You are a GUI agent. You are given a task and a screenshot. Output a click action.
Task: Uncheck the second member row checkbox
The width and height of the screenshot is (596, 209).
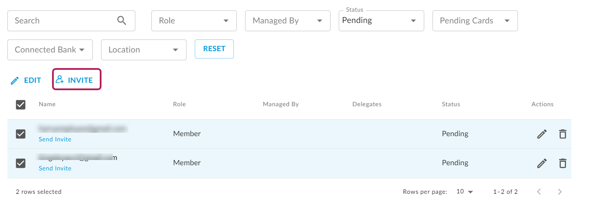coord(20,163)
